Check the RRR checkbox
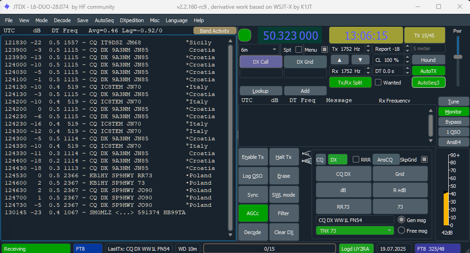 [356, 159]
